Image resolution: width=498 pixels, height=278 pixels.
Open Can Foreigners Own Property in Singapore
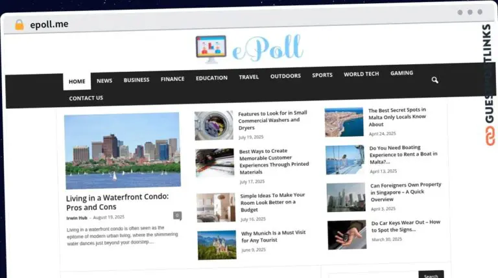[405, 191]
